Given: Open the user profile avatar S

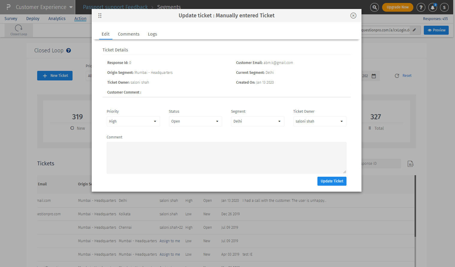Looking at the screenshot, I should pyautogui.click(x=444, y=7).
